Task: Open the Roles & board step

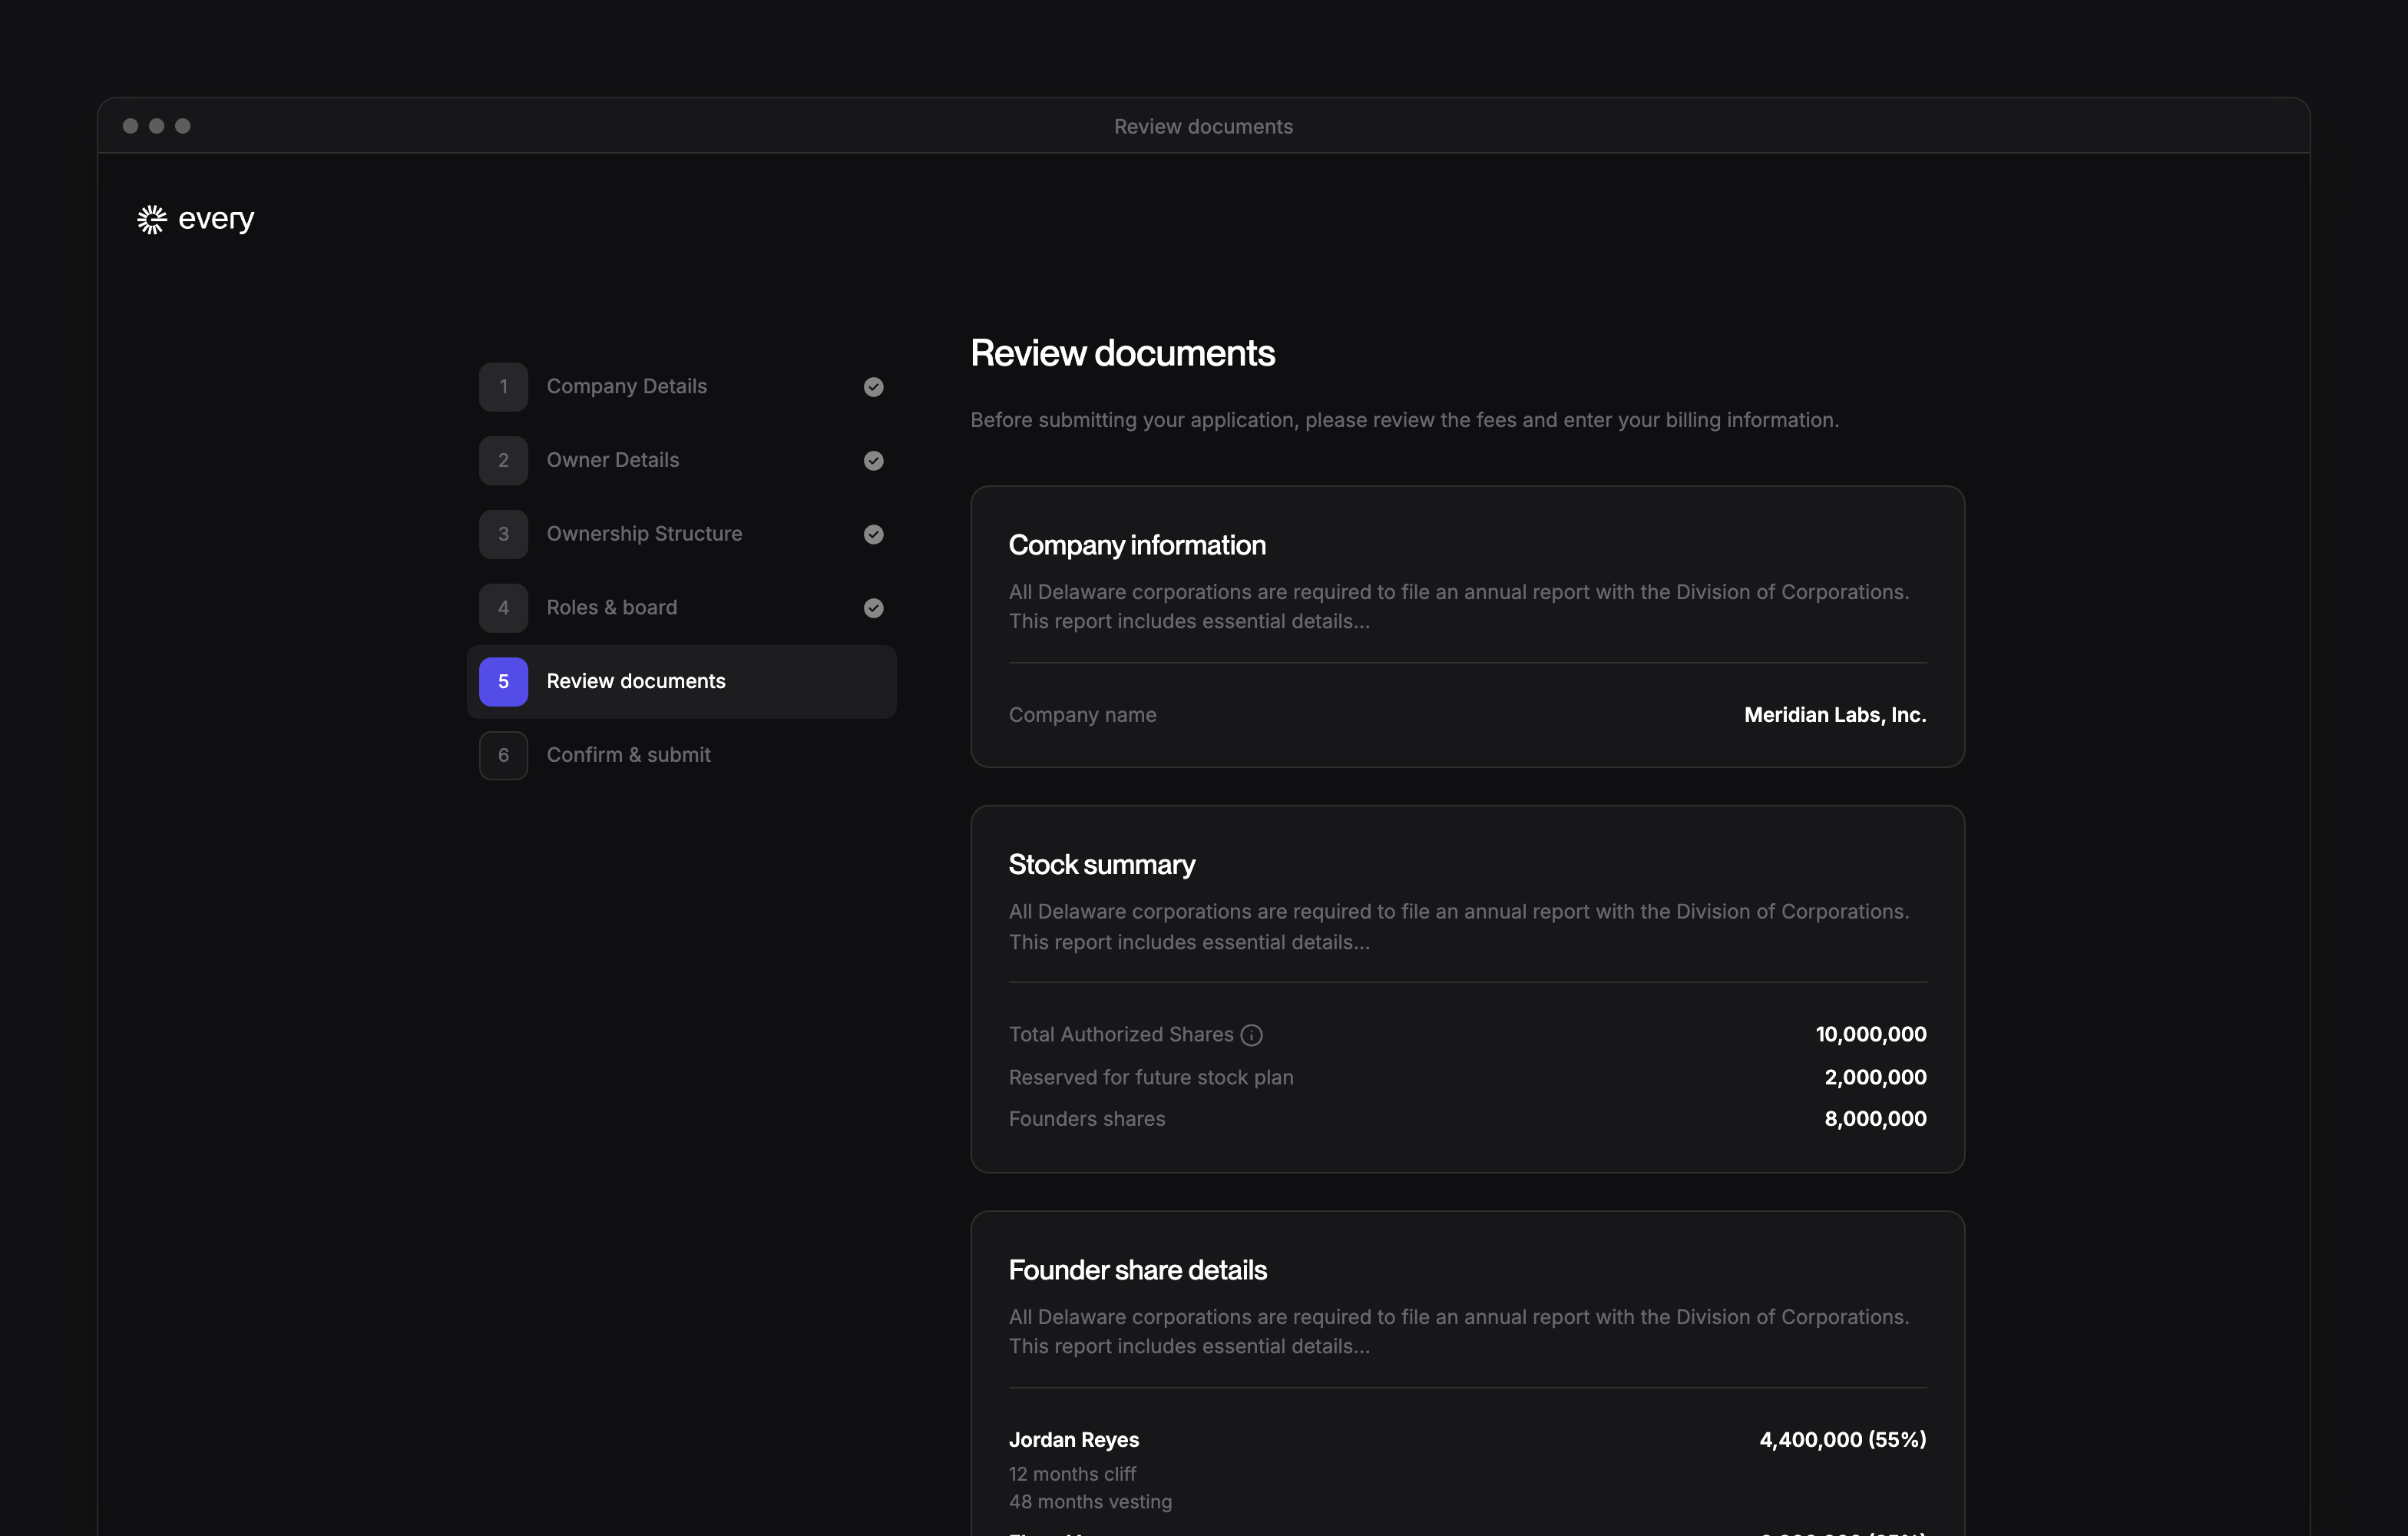Action: click(681, 608)
